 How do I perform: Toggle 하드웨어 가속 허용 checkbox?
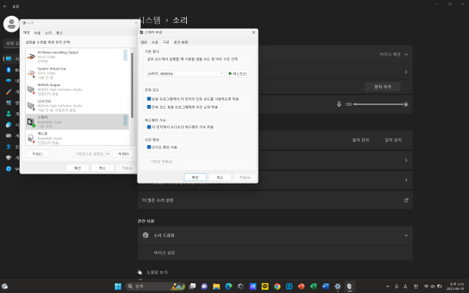[x=149, y=127]
